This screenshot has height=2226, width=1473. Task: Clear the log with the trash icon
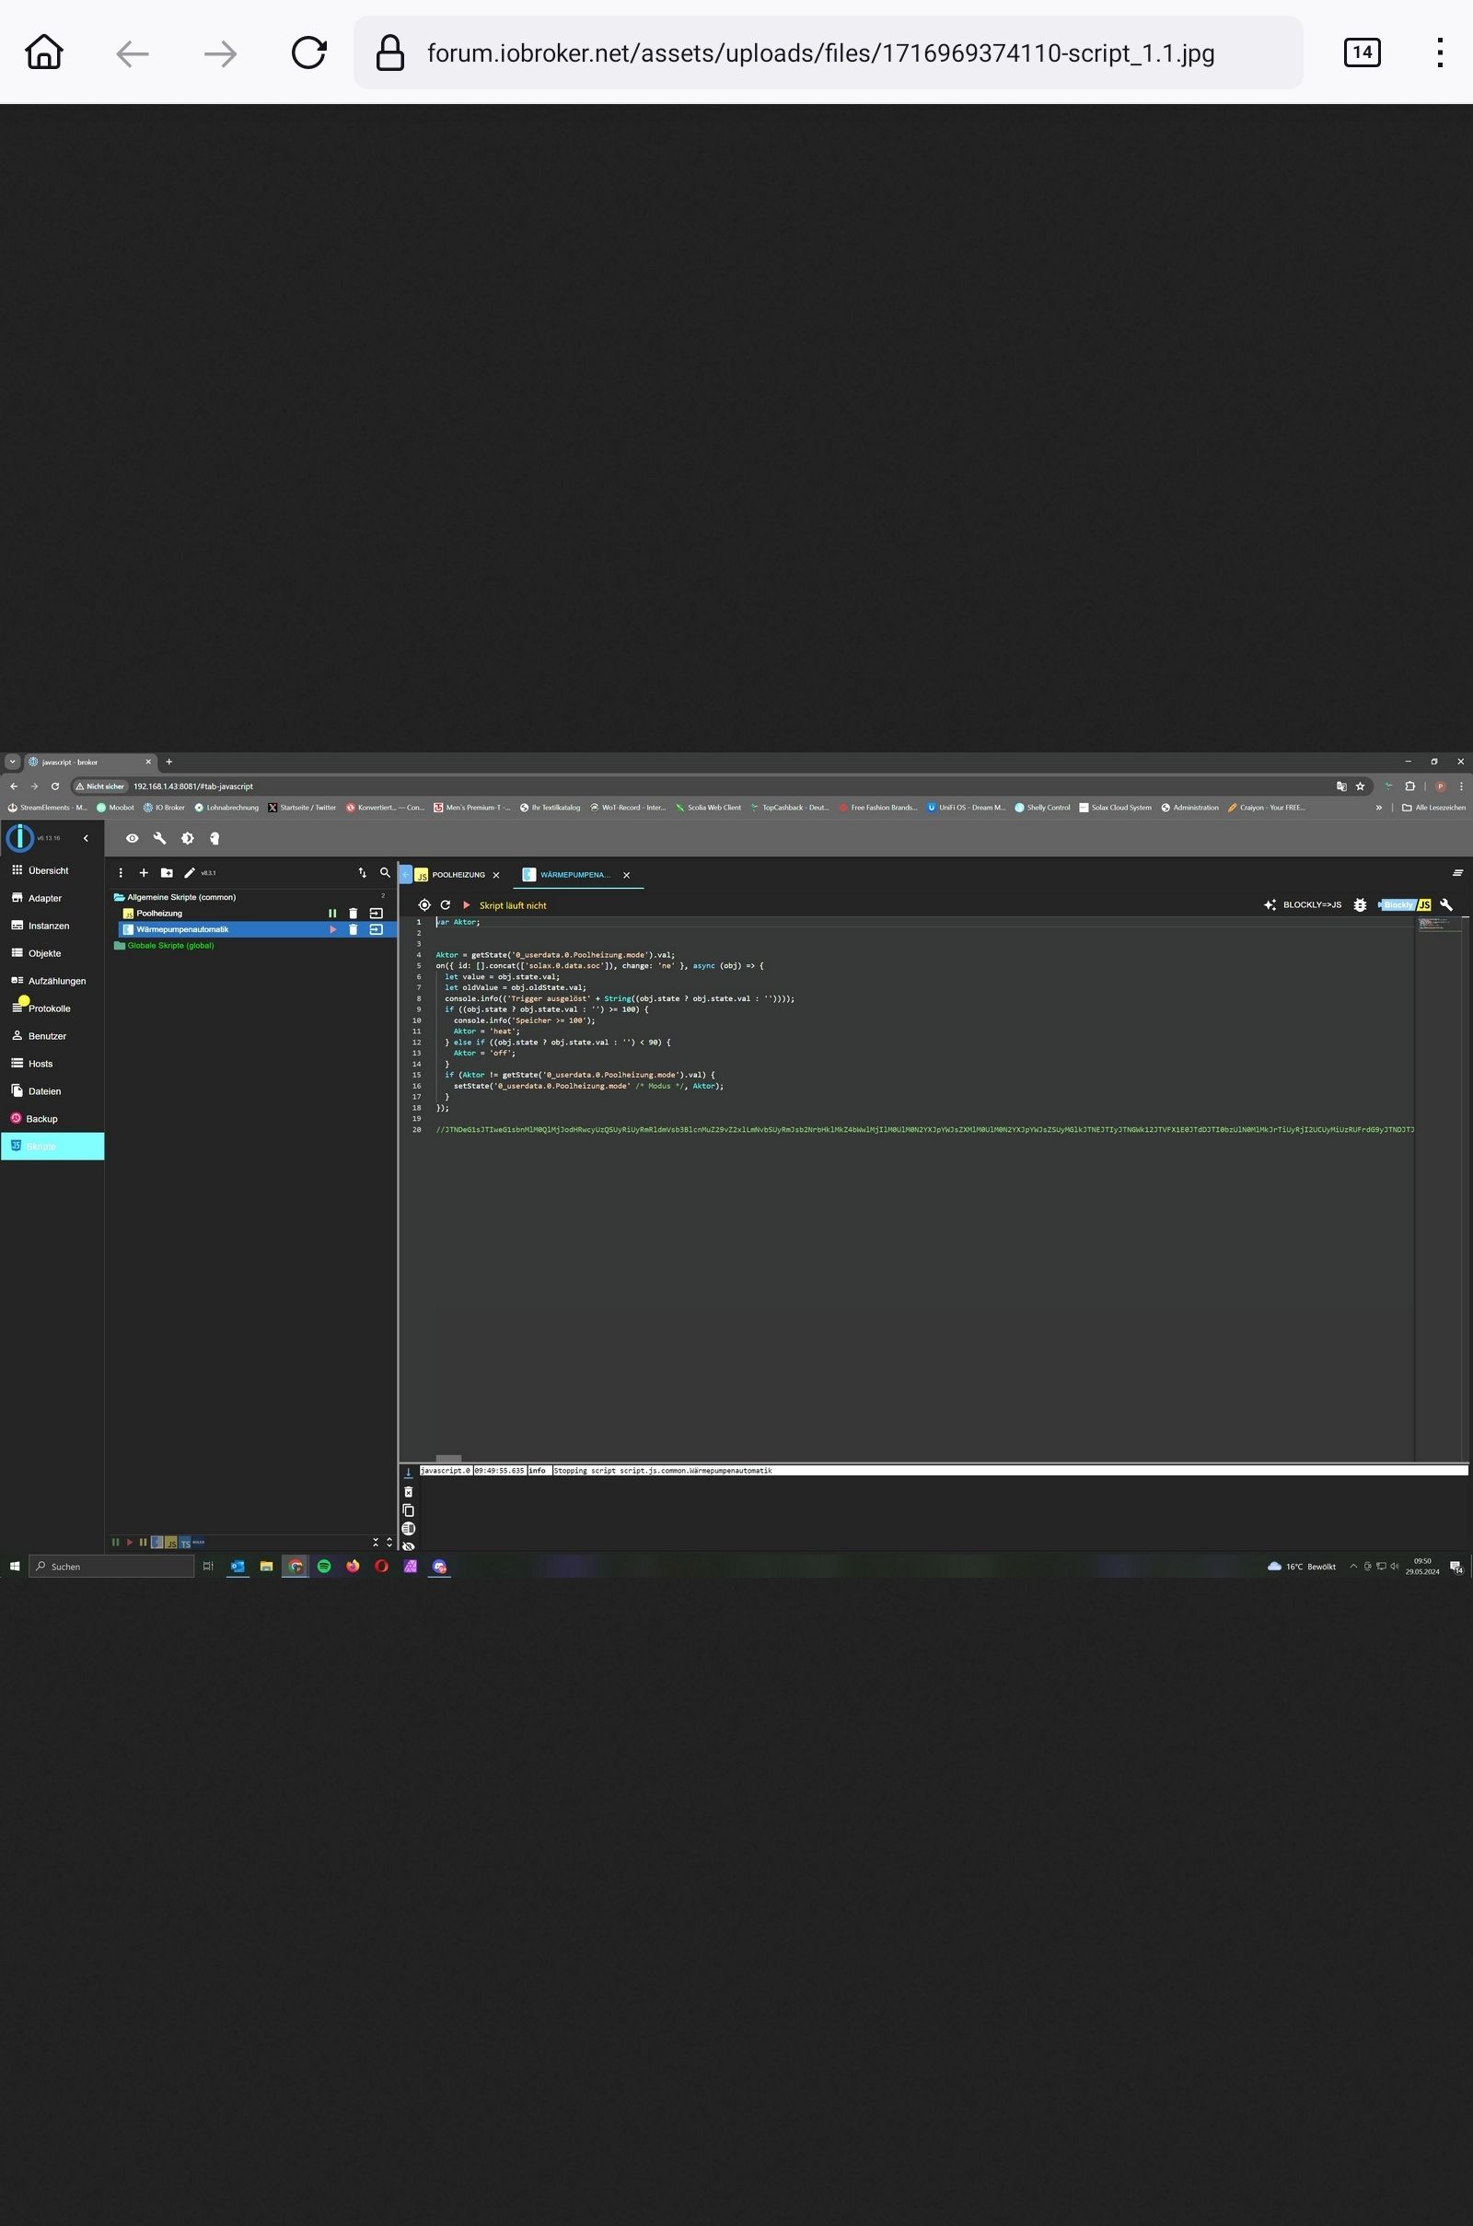click(x=409, y=1492)
